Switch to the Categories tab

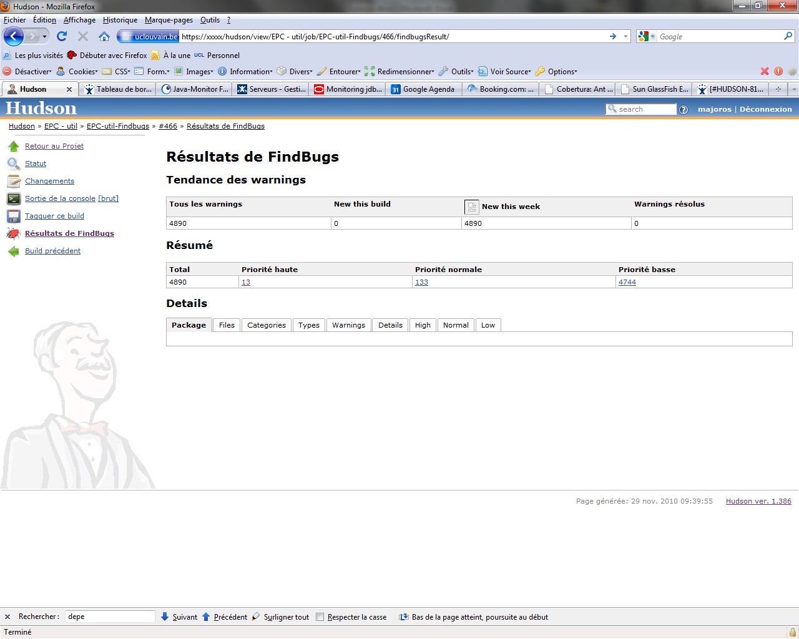267,325
